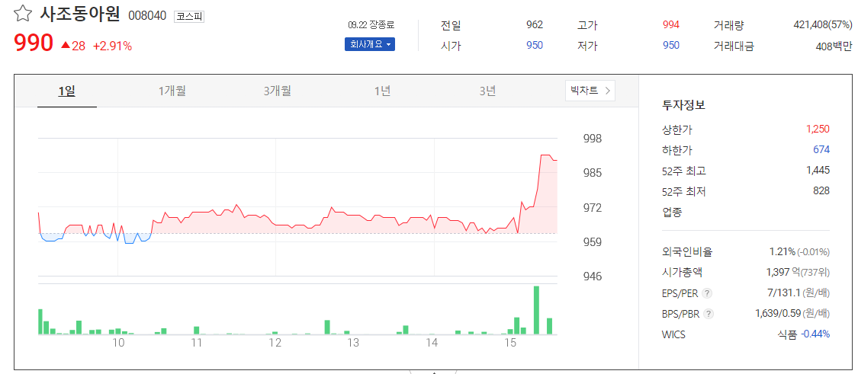
Task: Click the 투자정보 panel heading
Action: (x=683, y=106)
